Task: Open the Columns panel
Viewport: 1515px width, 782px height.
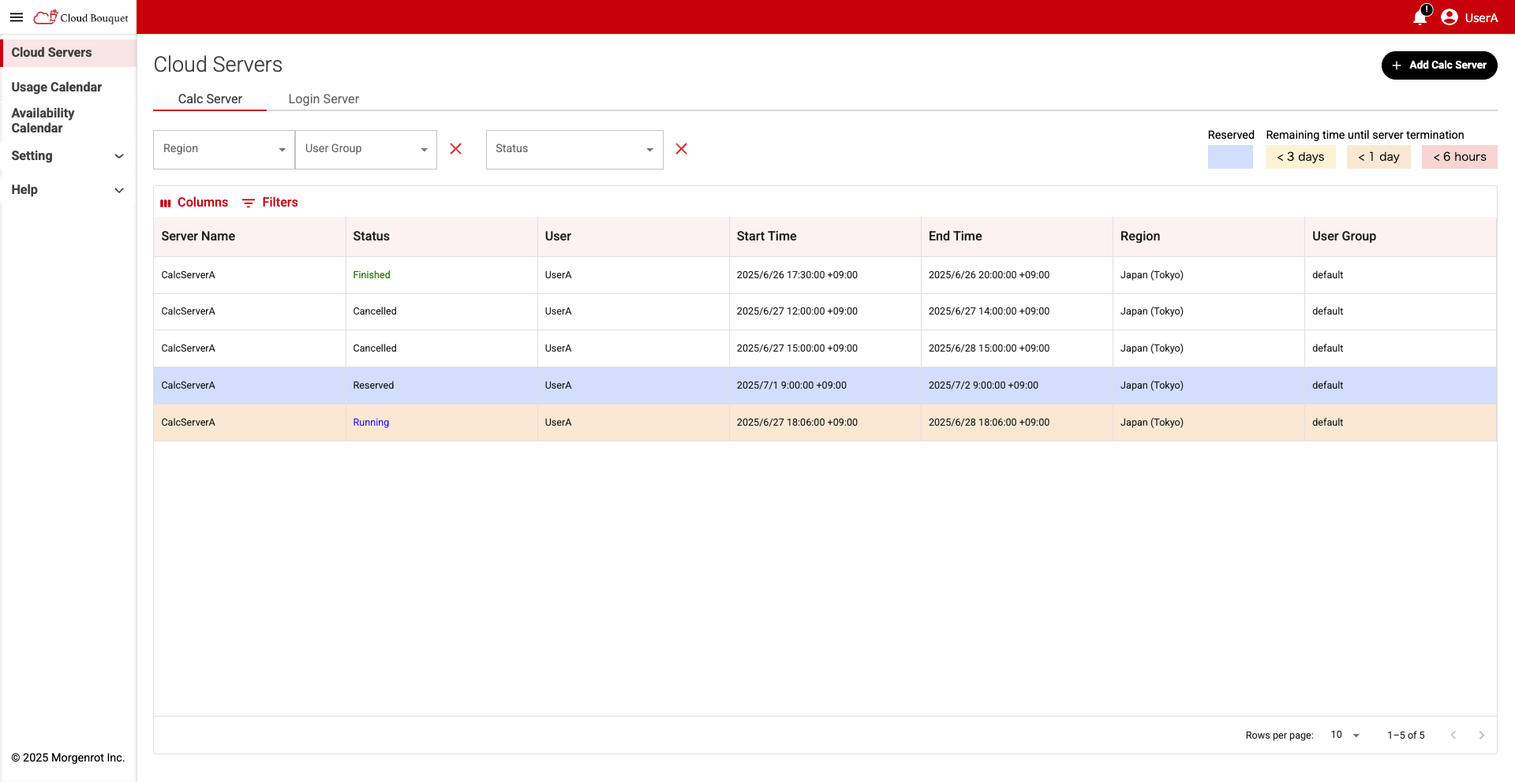Action: click(x=194, y=203)
